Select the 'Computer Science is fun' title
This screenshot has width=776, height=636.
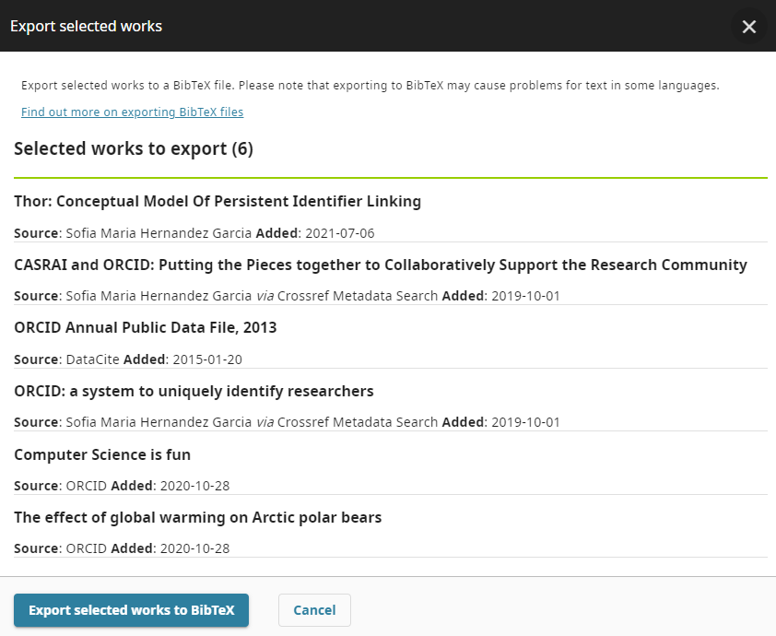[x=102, y=454]
